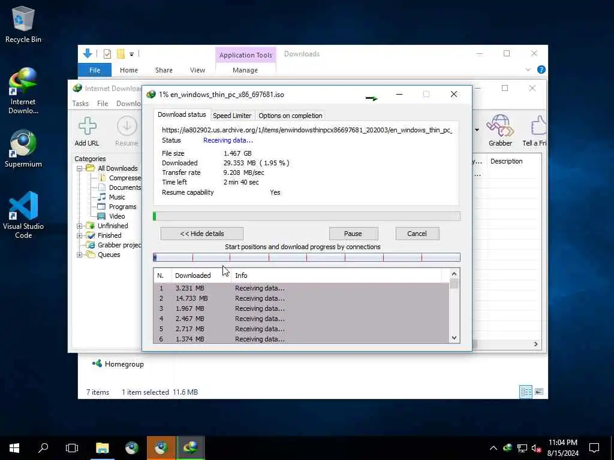614x460 pixels.
Task: Select the Music category
Action: click(x=112, y=197)
